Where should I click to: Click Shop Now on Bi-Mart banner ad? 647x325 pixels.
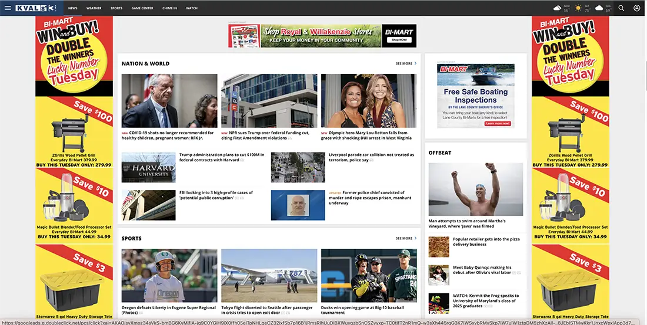coord(399,40)
